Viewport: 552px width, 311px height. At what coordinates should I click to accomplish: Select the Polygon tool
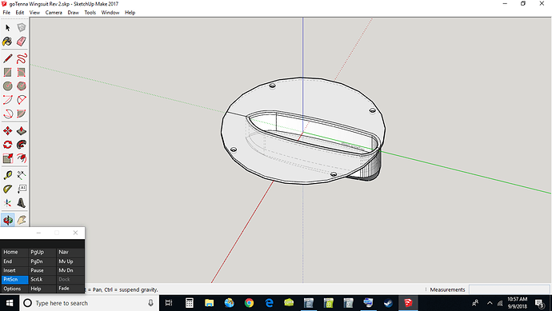(22, 86)
